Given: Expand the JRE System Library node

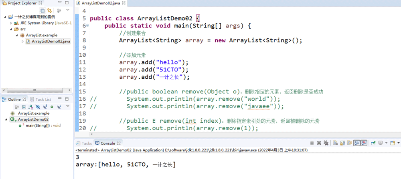Looking at the screenshot, I should (11, 23).
